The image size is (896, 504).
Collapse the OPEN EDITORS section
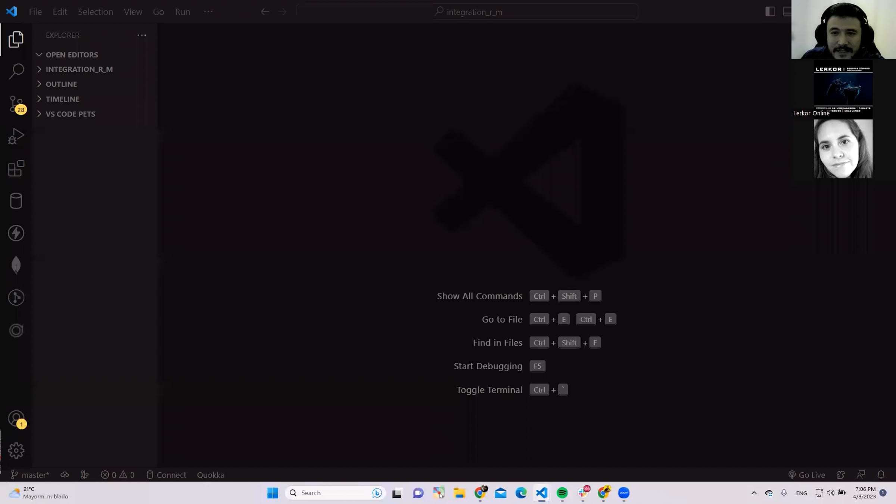pyautogui.click(x=72, y=55)
